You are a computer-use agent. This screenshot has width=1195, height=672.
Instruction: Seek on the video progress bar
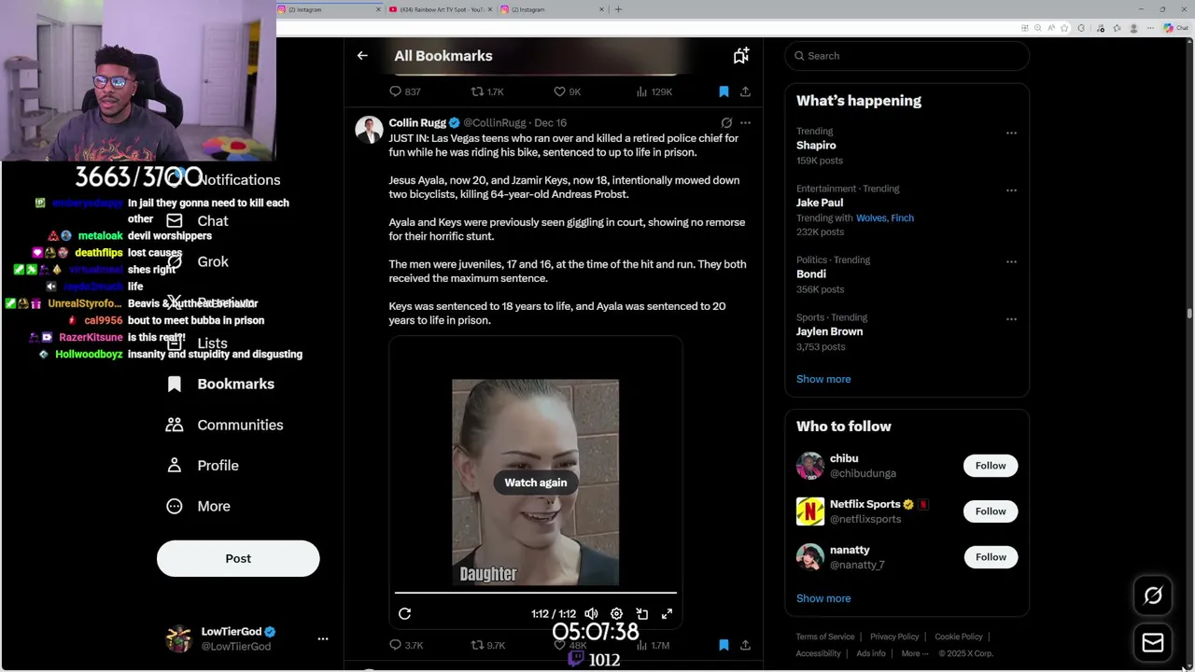click(536, 593)
